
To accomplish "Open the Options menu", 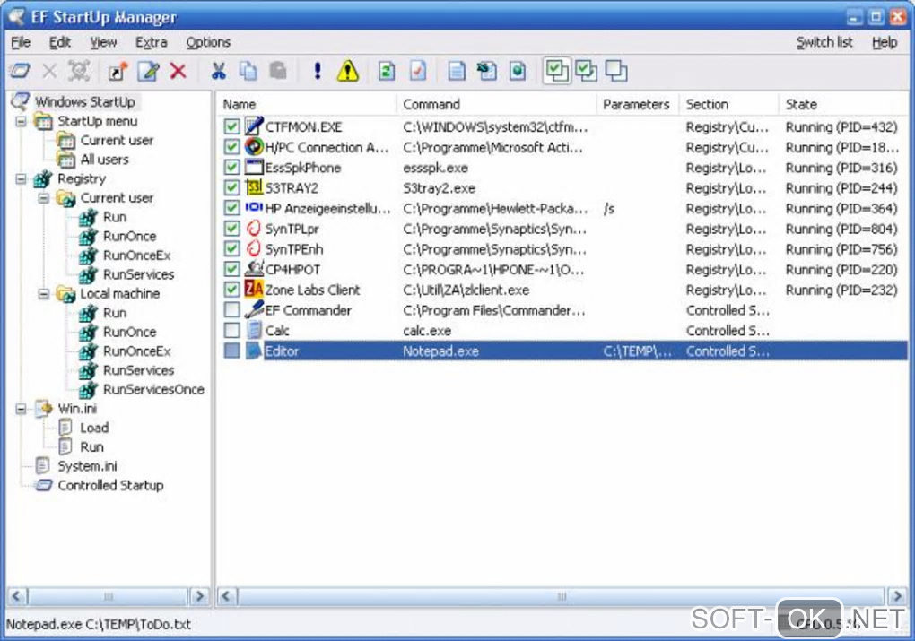I will point(208,42).
